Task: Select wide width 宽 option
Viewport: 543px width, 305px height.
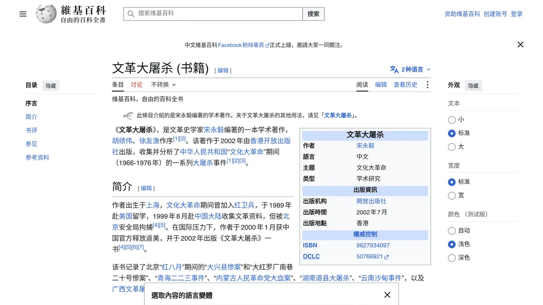Action: (x=452, y=196)
